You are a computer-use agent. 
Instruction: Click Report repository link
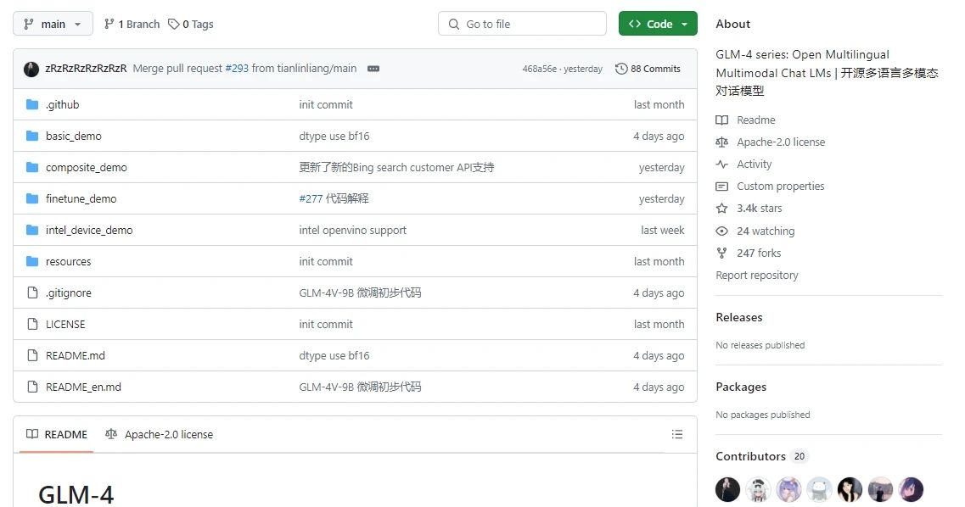pos(756,275)
